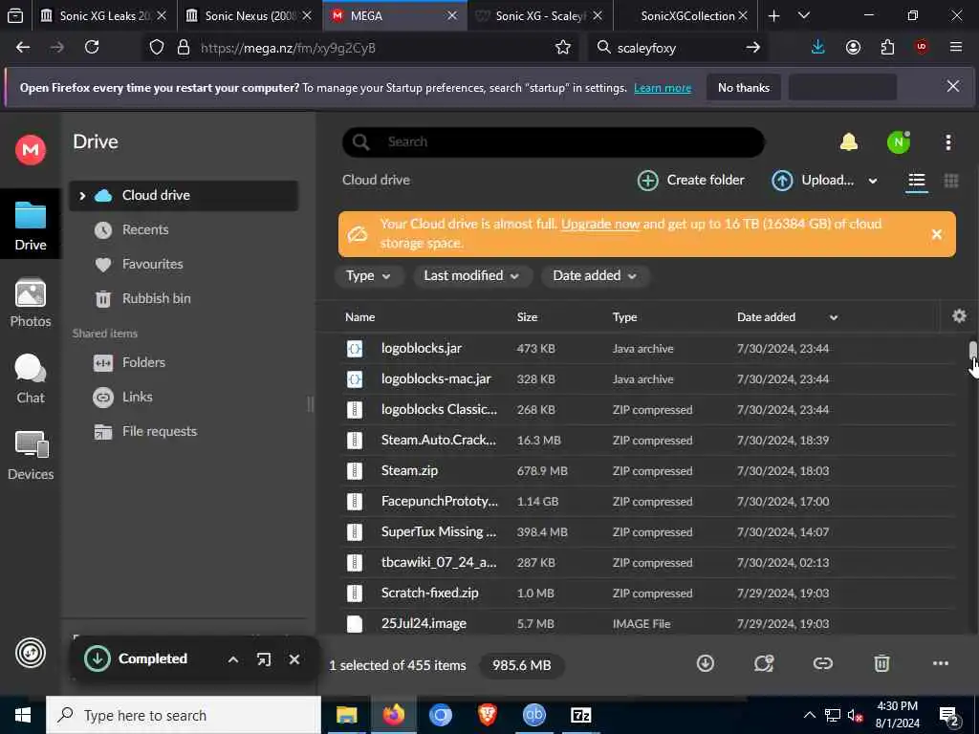Open the Type filter dropdown

click(x=368, y=276)
